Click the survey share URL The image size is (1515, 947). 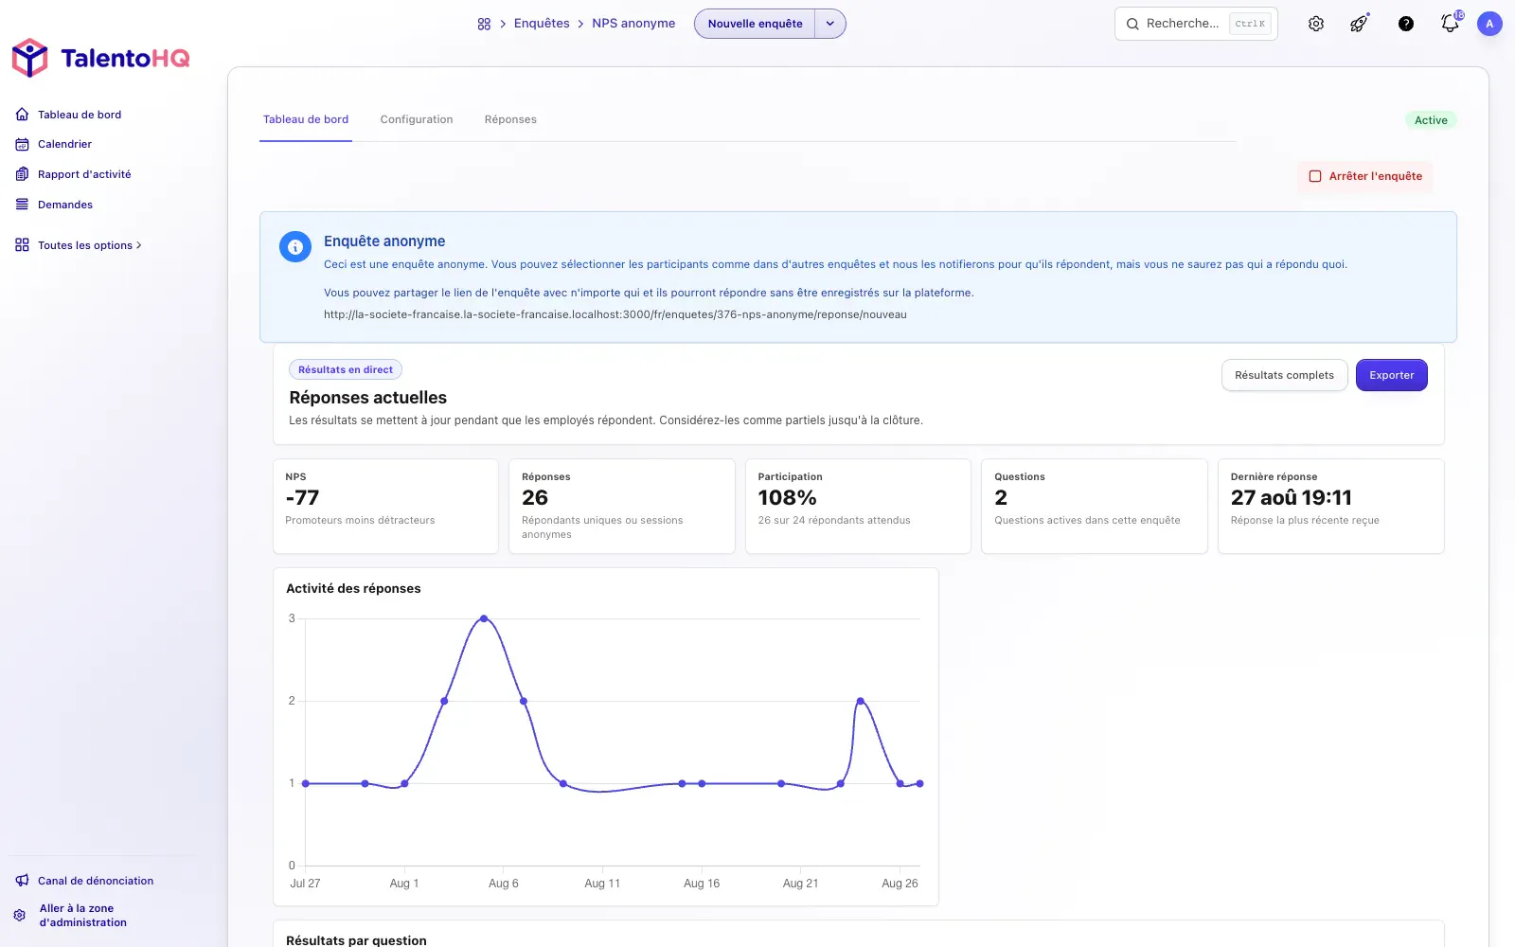point(615,314)
